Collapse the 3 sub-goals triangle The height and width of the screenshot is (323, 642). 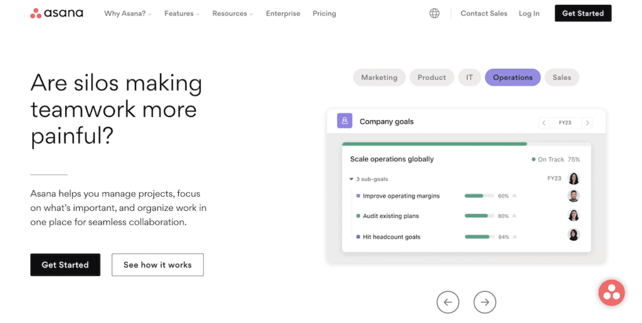[x=351, y=179]
